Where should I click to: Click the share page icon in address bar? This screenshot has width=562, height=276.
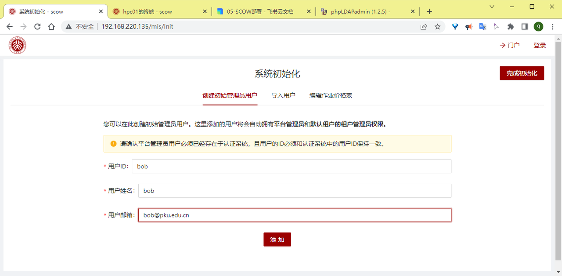pyautogui.click(x=424, y=27)
